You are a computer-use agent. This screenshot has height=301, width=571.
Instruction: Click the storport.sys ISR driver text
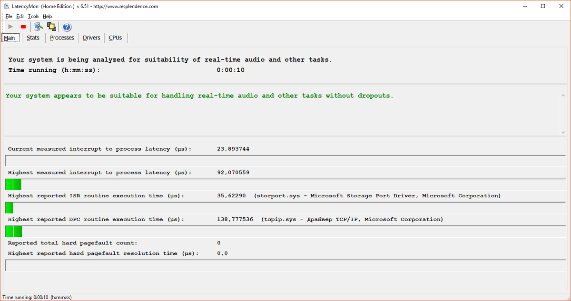(x=377, y=196)
